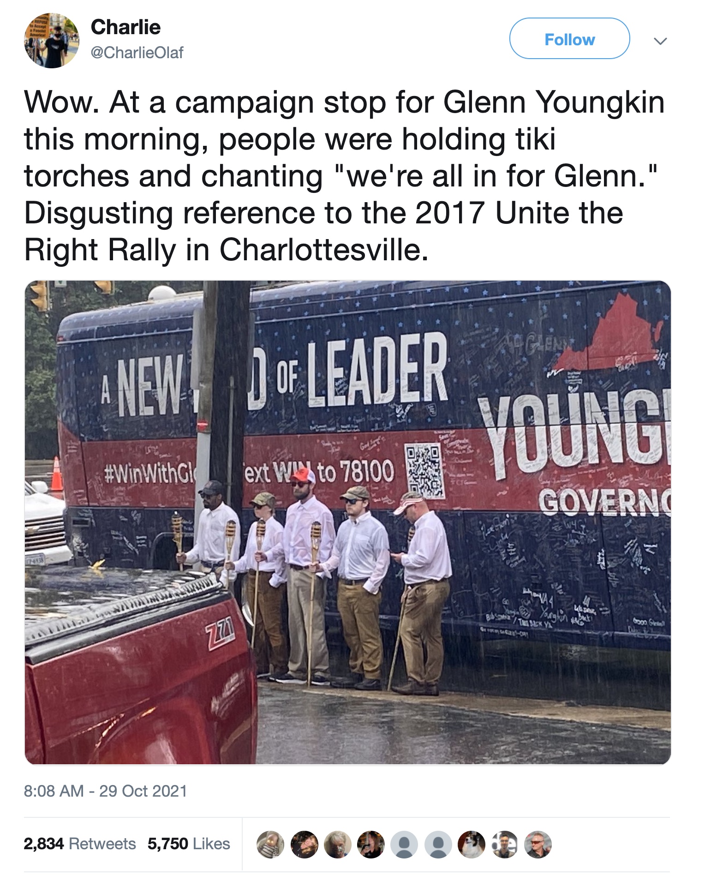Open the first liker avatar in row
Image resolution: width=705 pixels, height=876 pixels.
click(270, 845)
